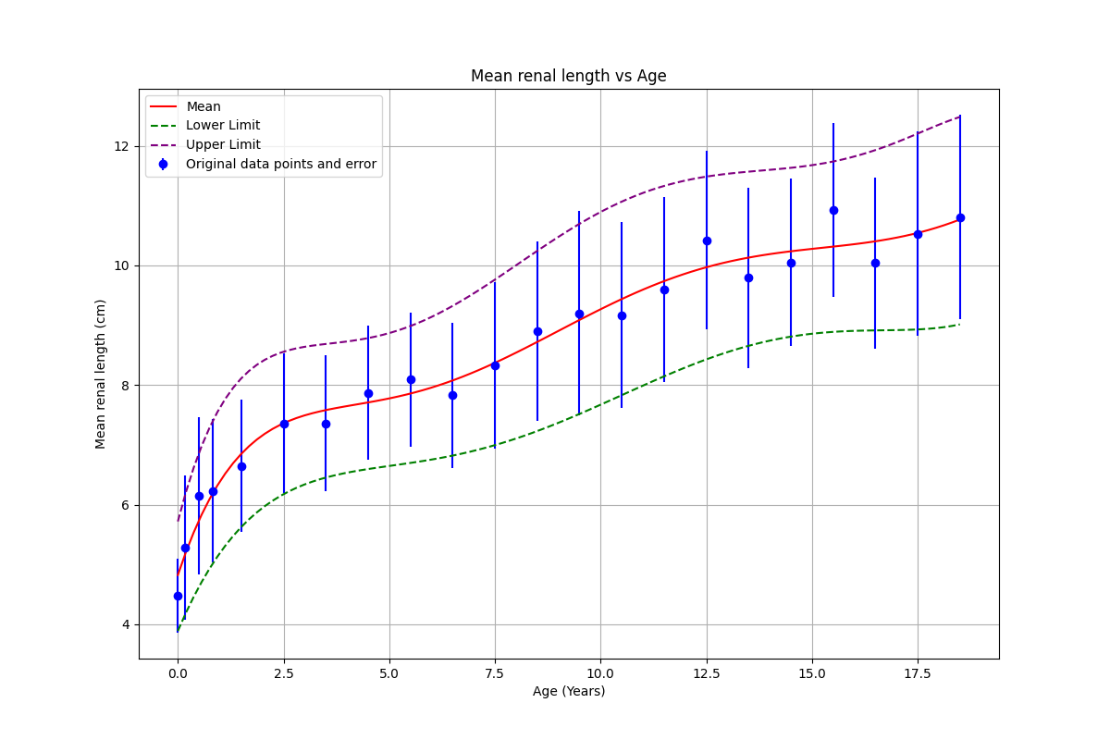
Task: Select the data point at age 5.5 years
Action: click(411, 379)
